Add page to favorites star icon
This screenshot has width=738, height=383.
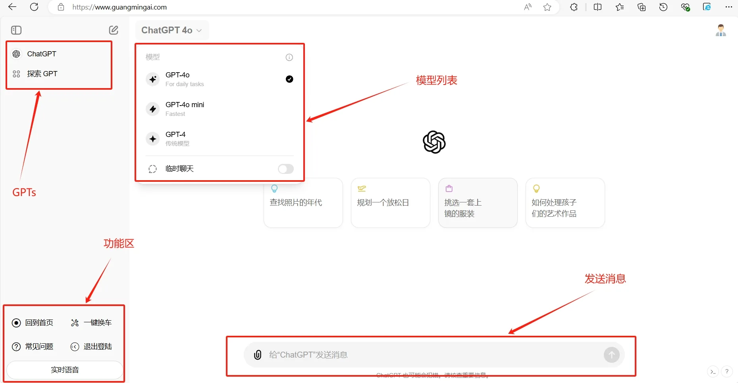(x=547, y=7)
